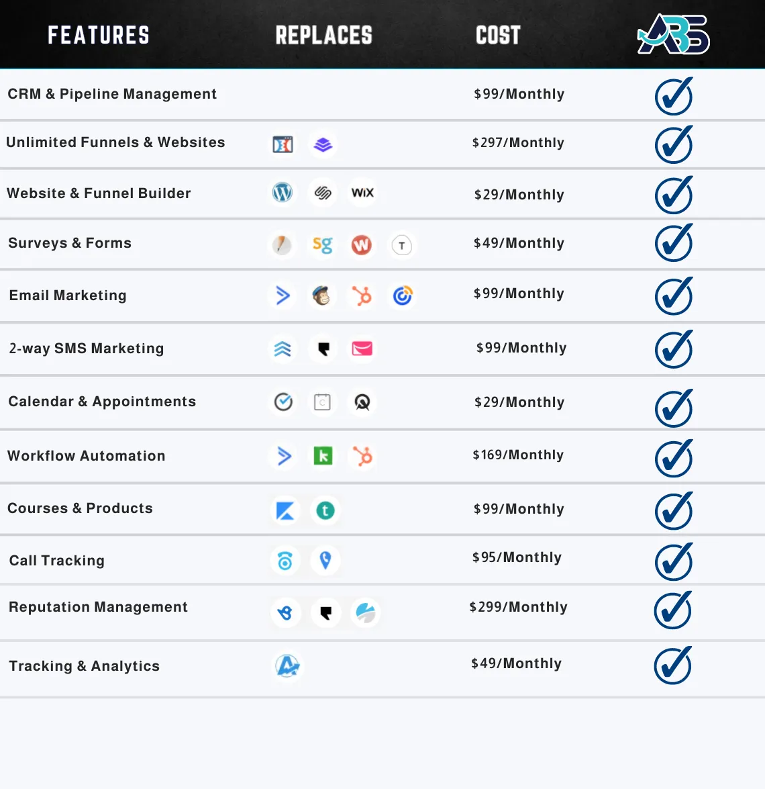This screenshot has height=789, width=765.
Task: Select the Calendly icon in Calendar row
Action: (x=283, y=402)
